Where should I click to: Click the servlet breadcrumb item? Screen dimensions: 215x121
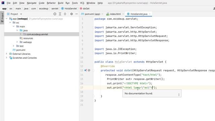(x=55, y=8)
